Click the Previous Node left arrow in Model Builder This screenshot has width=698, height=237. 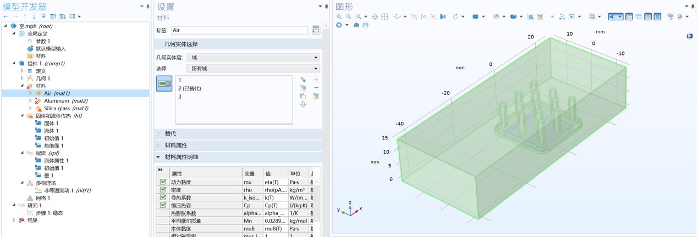click(x=6, y=16)
